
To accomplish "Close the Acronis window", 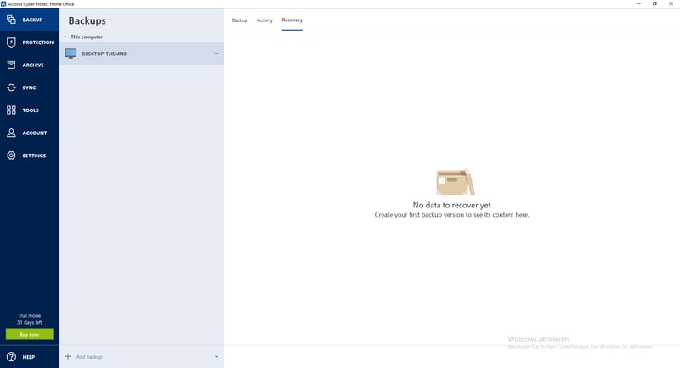I will [671, 3].
